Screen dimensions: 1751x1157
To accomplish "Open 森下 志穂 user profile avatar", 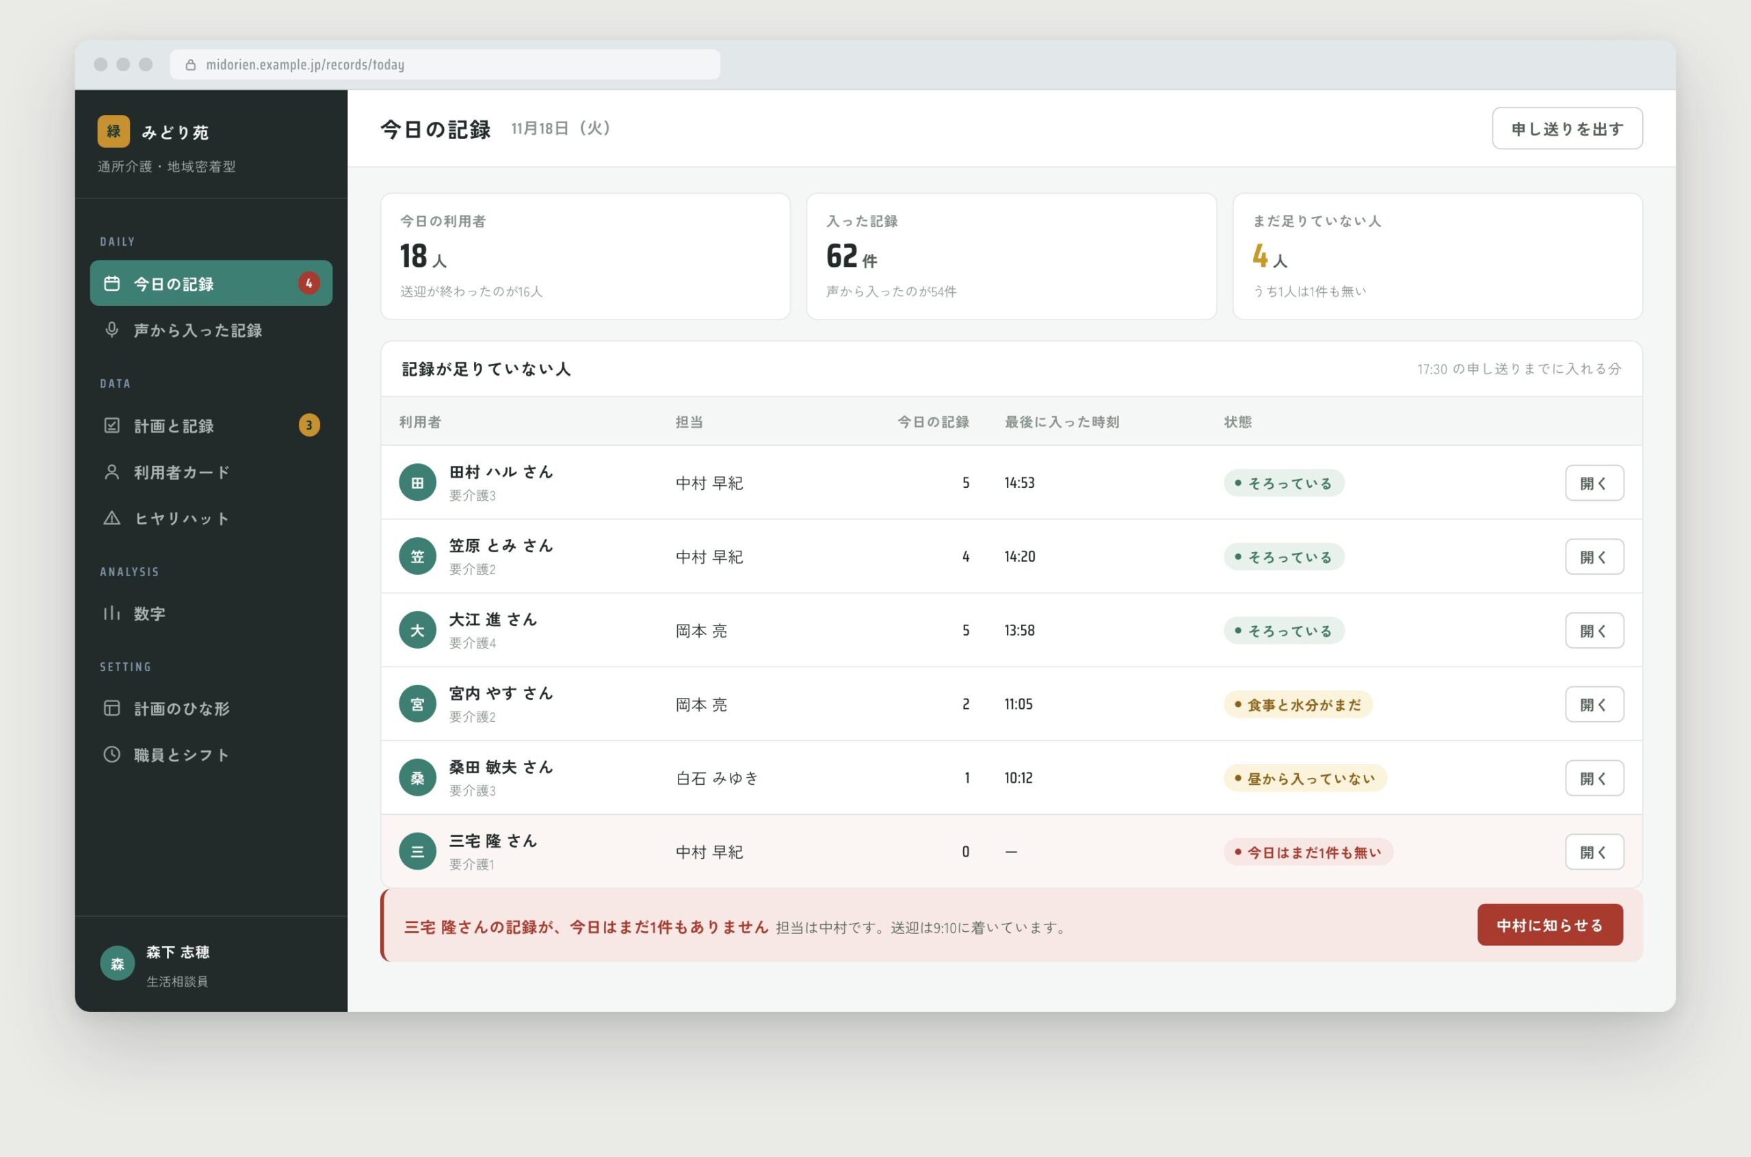I will pos(117,963).
